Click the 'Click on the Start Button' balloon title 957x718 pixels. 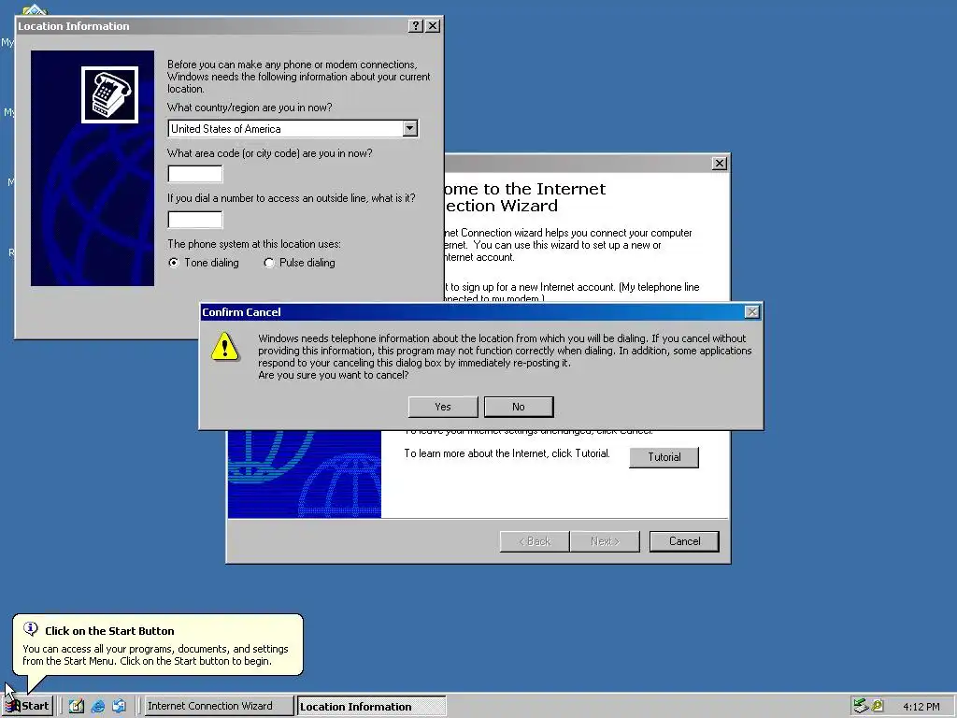point(109,631)
